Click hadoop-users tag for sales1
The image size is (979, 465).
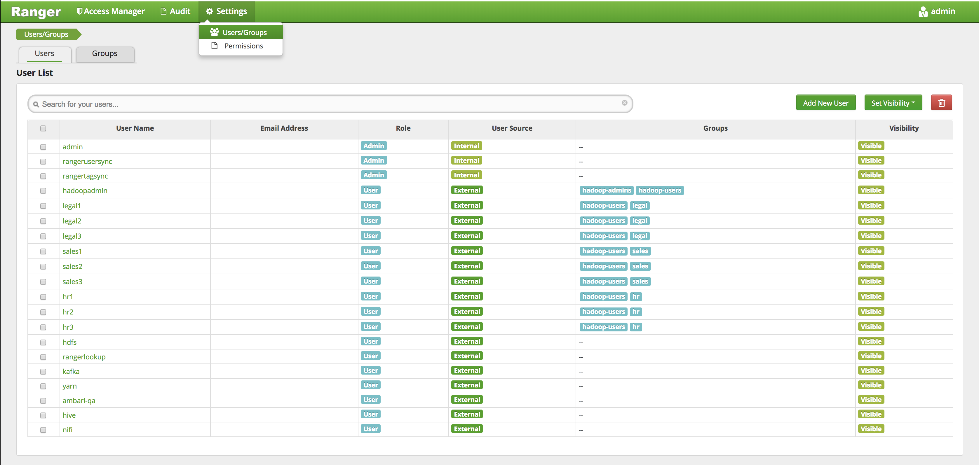coord(603,251)
